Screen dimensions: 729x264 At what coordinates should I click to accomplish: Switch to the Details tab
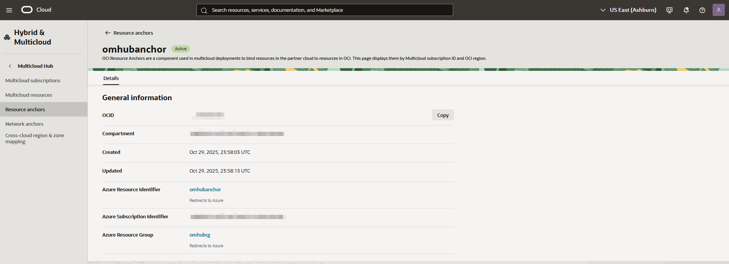111,78
